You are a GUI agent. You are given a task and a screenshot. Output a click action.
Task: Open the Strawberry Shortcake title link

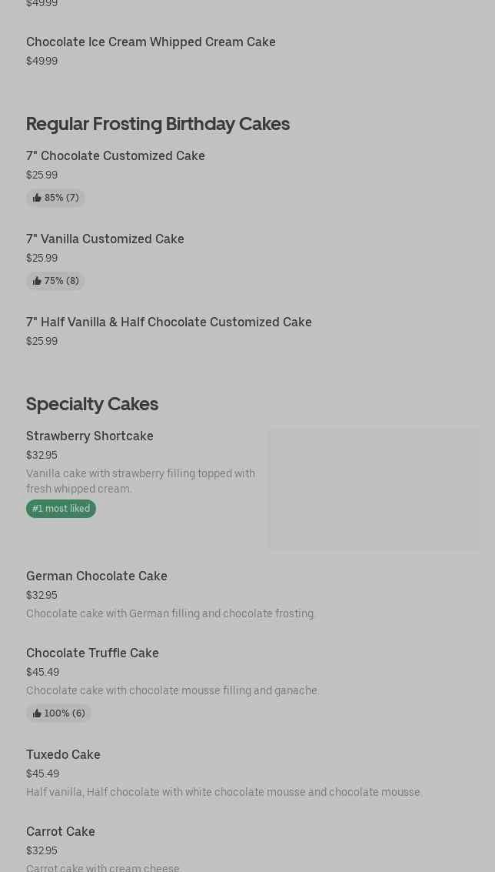tap(90, 436)
